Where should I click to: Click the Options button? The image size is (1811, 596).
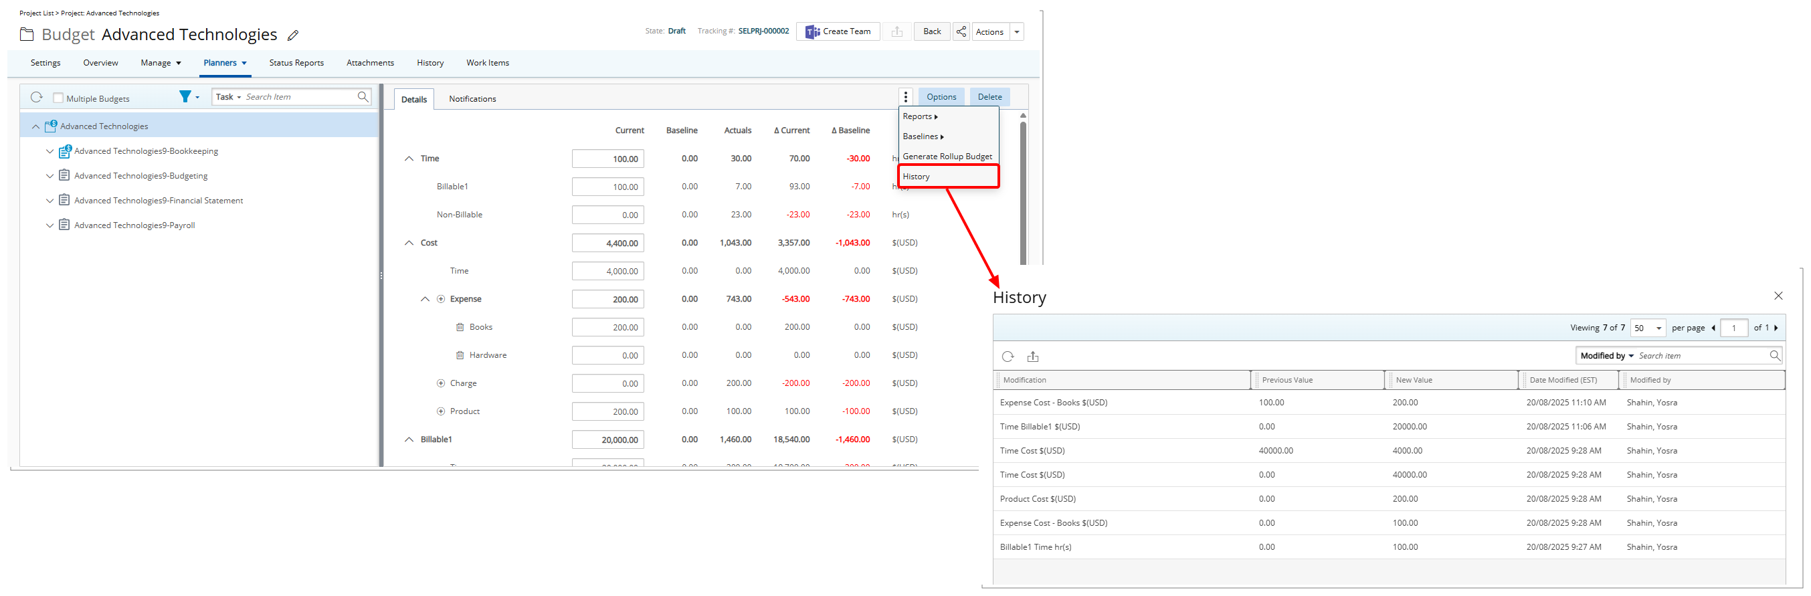click(x=941, y=97)
